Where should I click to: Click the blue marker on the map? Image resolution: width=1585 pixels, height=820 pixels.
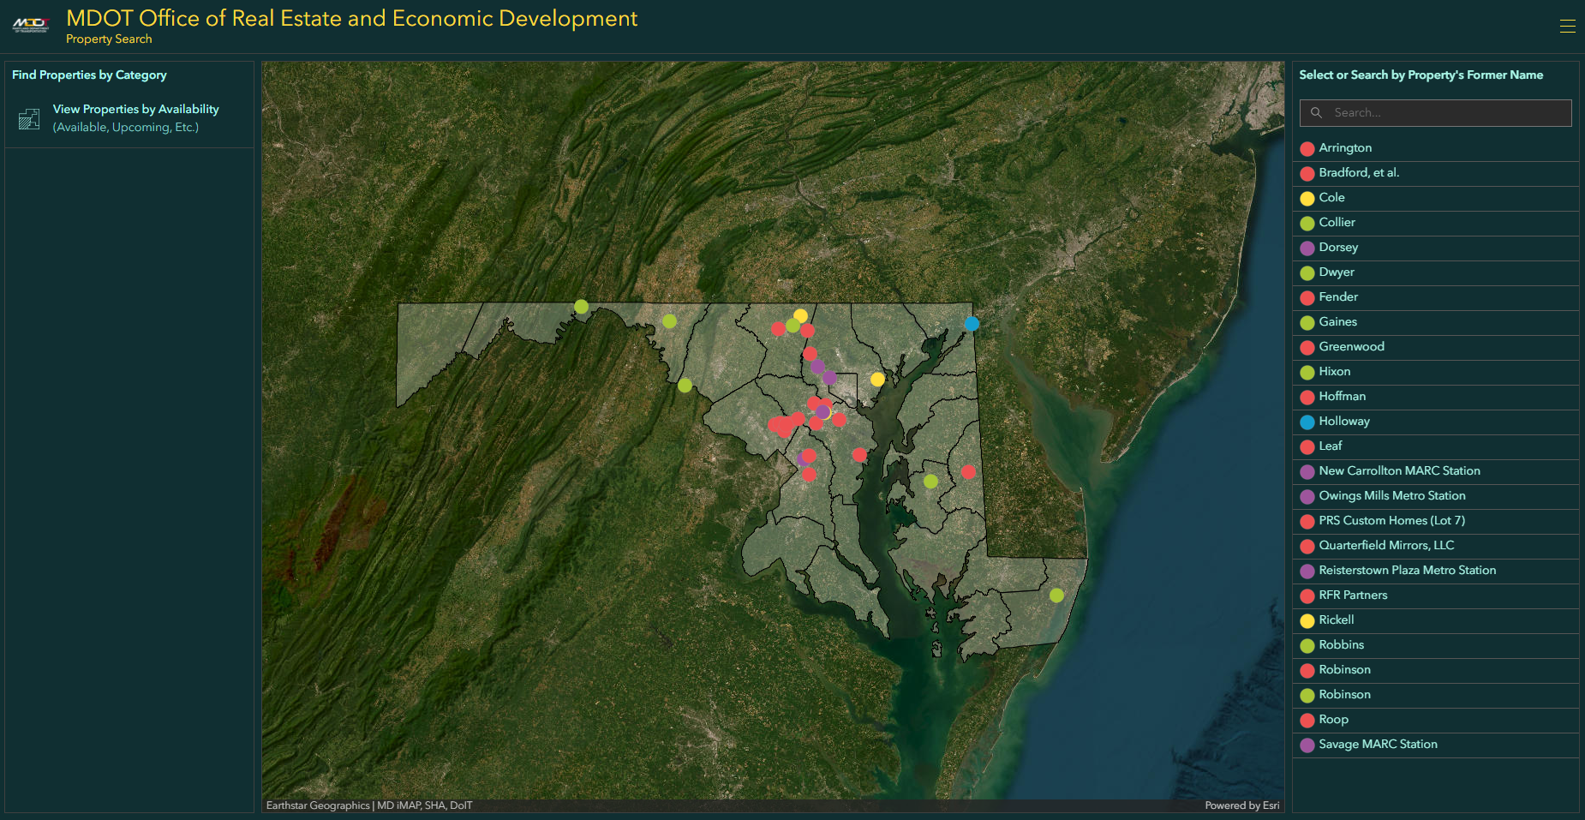pos(972,324)
